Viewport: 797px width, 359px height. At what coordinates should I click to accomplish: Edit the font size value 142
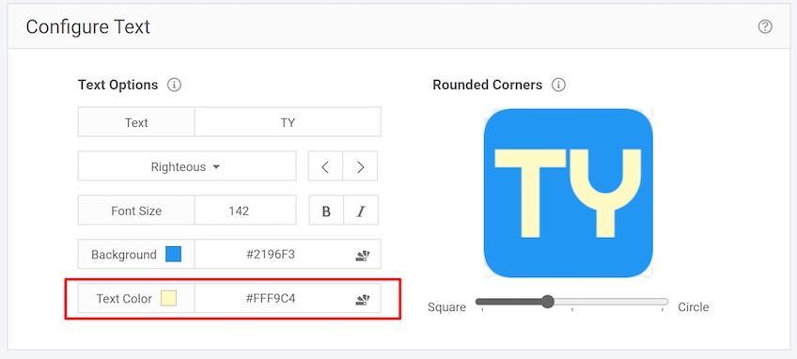coord(245,211)
